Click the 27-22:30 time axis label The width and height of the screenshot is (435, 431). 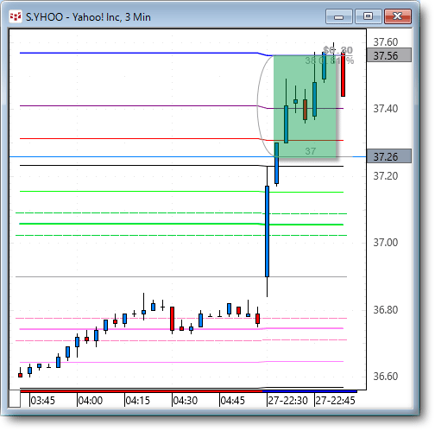pos(287,401)
